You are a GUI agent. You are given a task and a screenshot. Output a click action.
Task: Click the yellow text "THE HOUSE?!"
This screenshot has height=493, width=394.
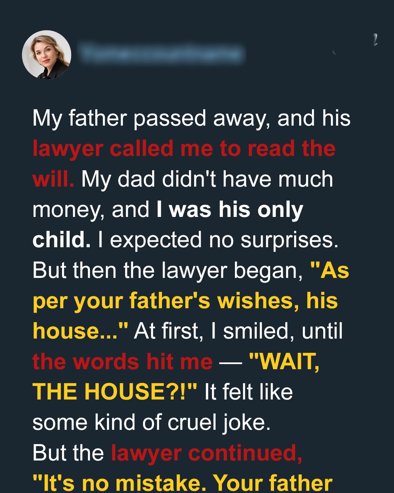coord(115,392)
